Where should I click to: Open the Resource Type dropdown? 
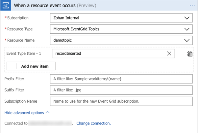click(187, 29)
